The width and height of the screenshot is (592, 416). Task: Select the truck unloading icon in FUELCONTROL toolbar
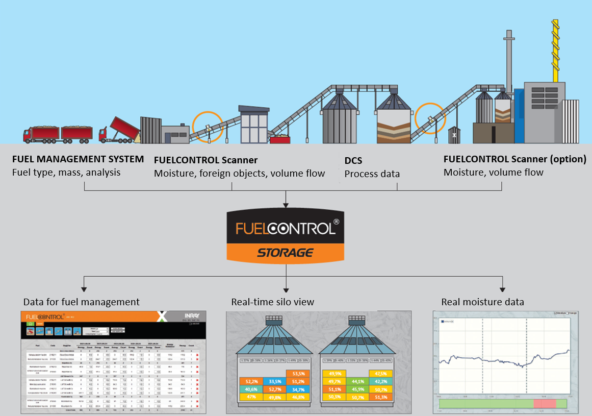pos(31,331)
